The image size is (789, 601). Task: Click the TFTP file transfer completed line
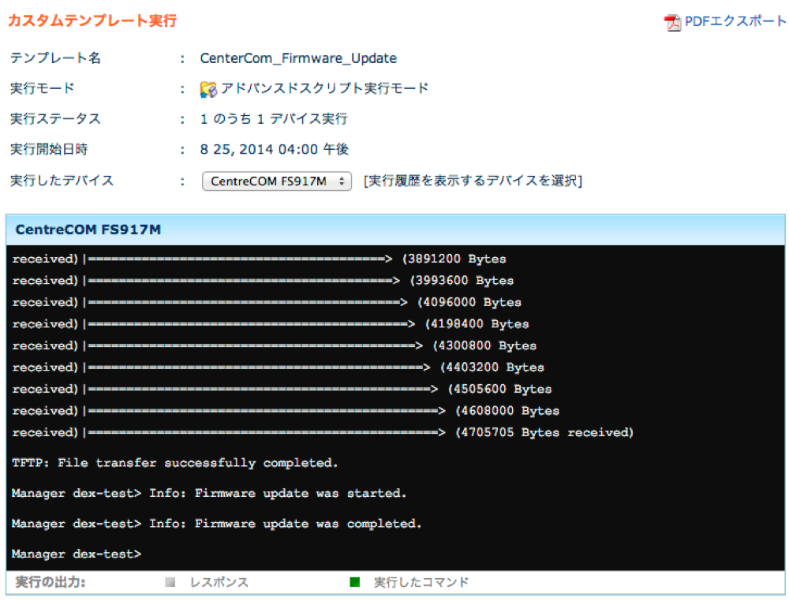174,463
